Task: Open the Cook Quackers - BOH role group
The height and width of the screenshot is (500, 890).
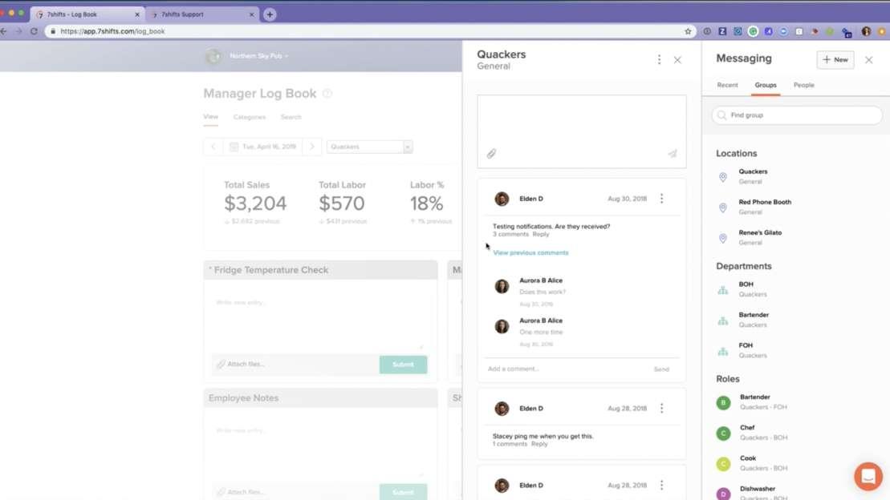Action: pyautogui.click(x=763, y=463)
